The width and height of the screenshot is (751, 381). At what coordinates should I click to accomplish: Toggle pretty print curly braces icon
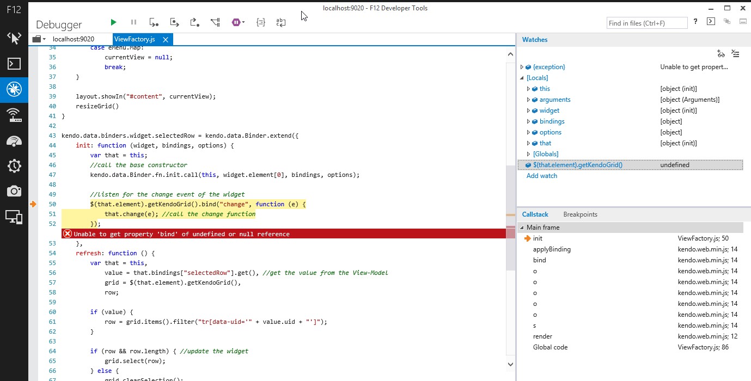pos(261,22)
